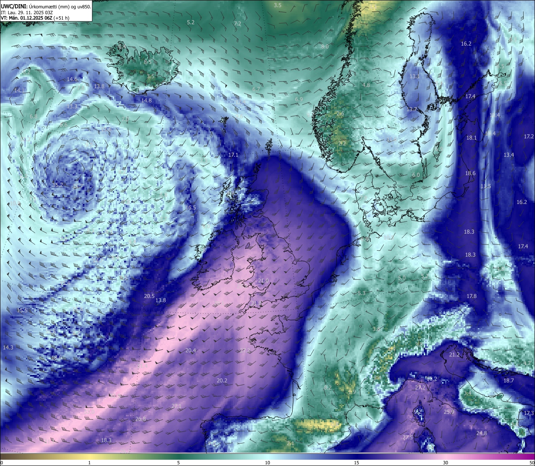Click the 18.7 value over the Adriatic

[509, 380]
